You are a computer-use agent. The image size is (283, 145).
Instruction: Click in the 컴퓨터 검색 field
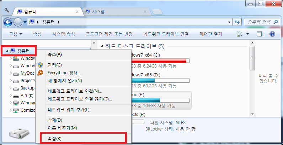click(x=259, y=22)
